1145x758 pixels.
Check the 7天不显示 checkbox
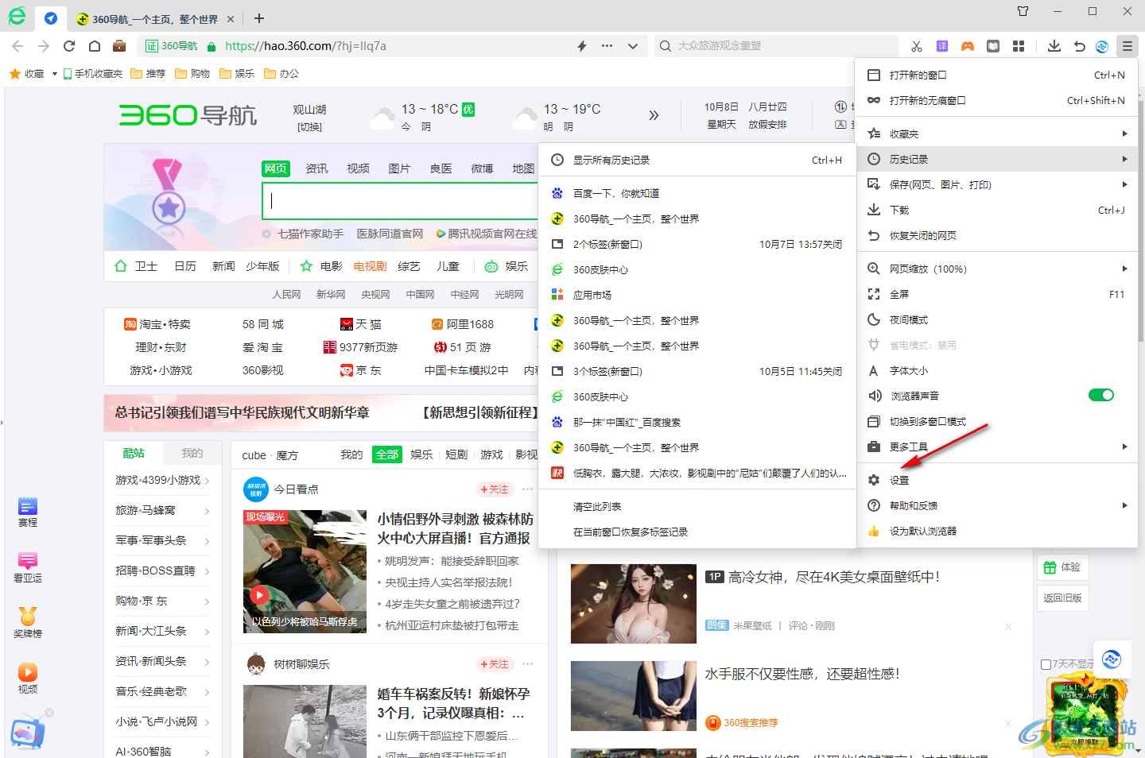pyautogui.click(x=1046, y=664)
